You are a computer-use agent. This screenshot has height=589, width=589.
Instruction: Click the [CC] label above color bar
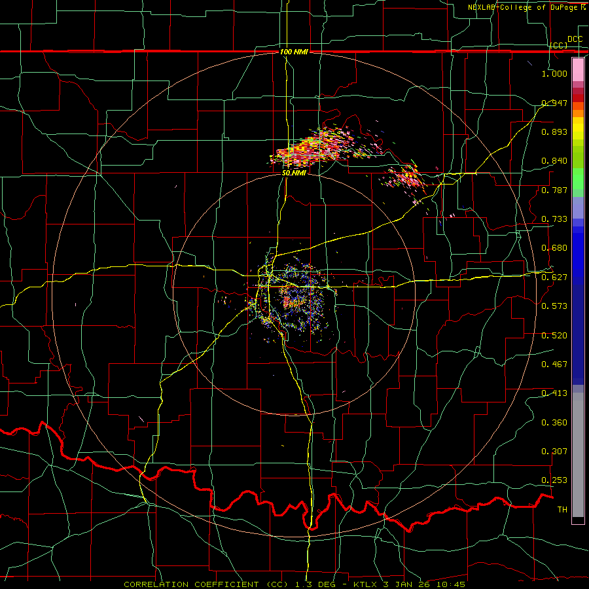point(559,45)
